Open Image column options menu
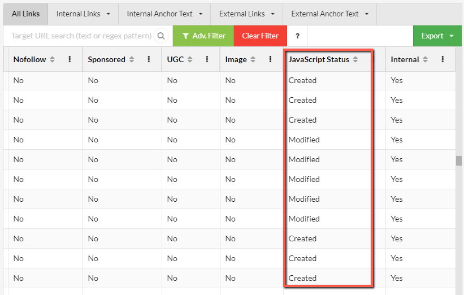The height and width of the screenshot is (295, 464). coord(270,59)
